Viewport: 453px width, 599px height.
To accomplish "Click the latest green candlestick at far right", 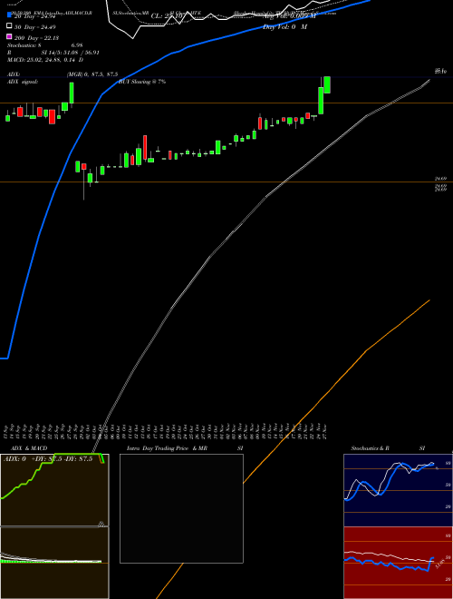I will (x=327, y=84).
